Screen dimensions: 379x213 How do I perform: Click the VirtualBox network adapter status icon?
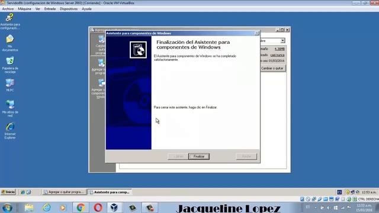pos(314,199)
